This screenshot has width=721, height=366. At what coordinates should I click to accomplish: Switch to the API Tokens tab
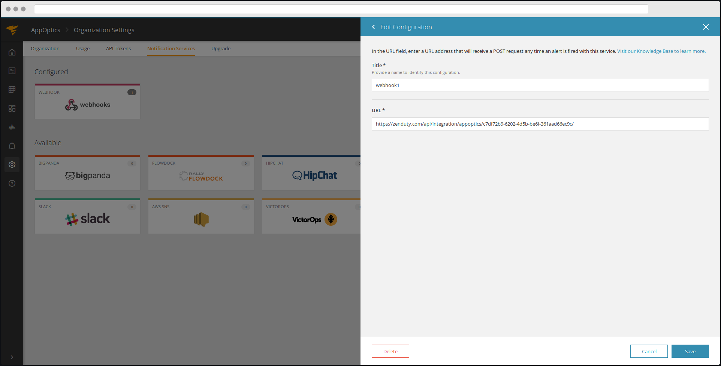pos(118,48)
